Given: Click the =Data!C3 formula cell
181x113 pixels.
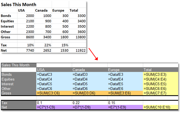Looking at the screenshot, I should [54, 75].
